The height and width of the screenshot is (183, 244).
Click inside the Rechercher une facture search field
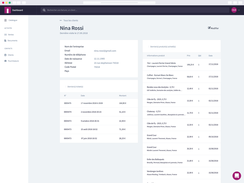coord(77,10)
